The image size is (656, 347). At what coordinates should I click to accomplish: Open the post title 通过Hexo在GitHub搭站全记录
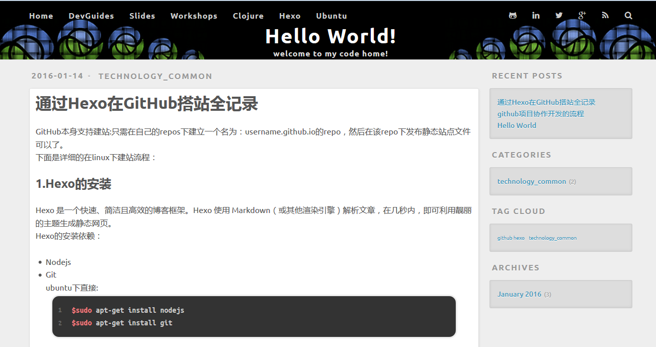click(x=147, y=104)
